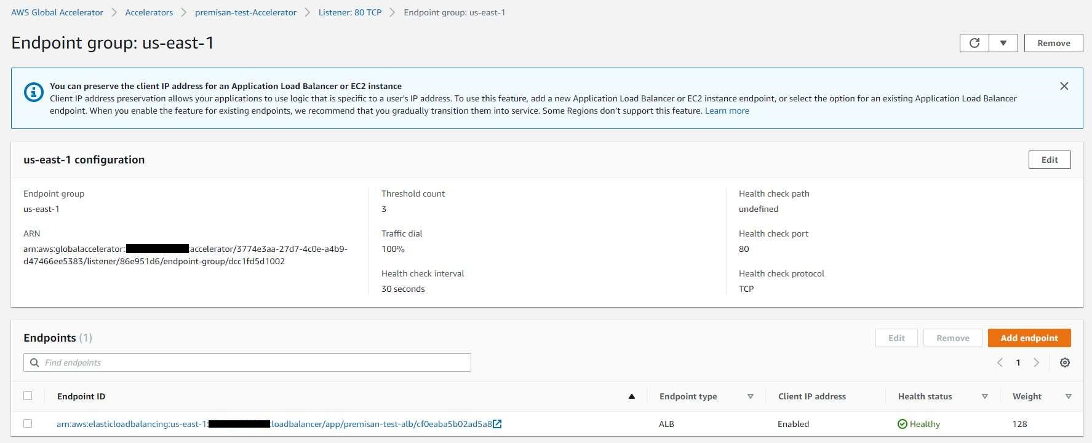The image size is (1092, 443).
Task: Click the endpoint group ARN text
Action: (x=186, y=255)
